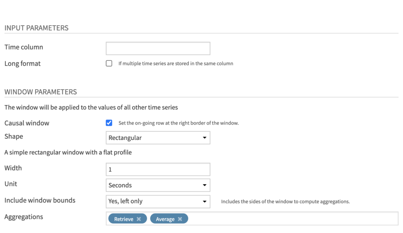
Task: Click the Width value field containing 1
Action: [x=157, y=169]
